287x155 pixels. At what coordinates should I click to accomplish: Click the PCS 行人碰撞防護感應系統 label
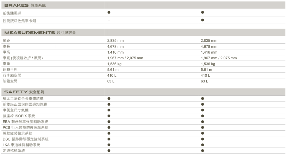coord(25,128)
